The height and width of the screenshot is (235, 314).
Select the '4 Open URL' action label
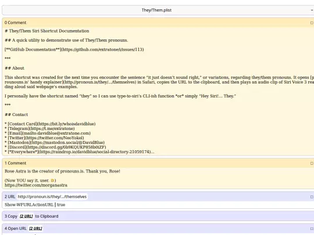click(16, 229)
